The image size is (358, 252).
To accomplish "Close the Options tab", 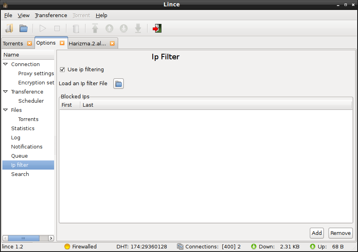I will 62,43.
